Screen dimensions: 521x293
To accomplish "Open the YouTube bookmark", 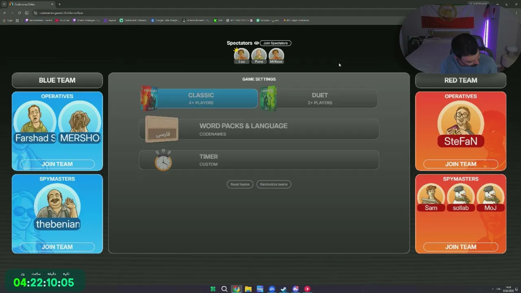I will coord(63,20).
